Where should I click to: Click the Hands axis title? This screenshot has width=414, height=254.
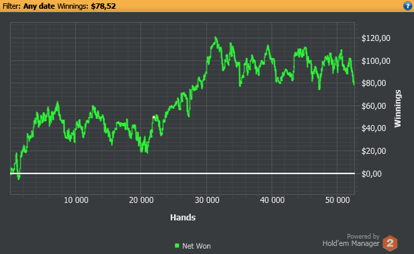183,217
